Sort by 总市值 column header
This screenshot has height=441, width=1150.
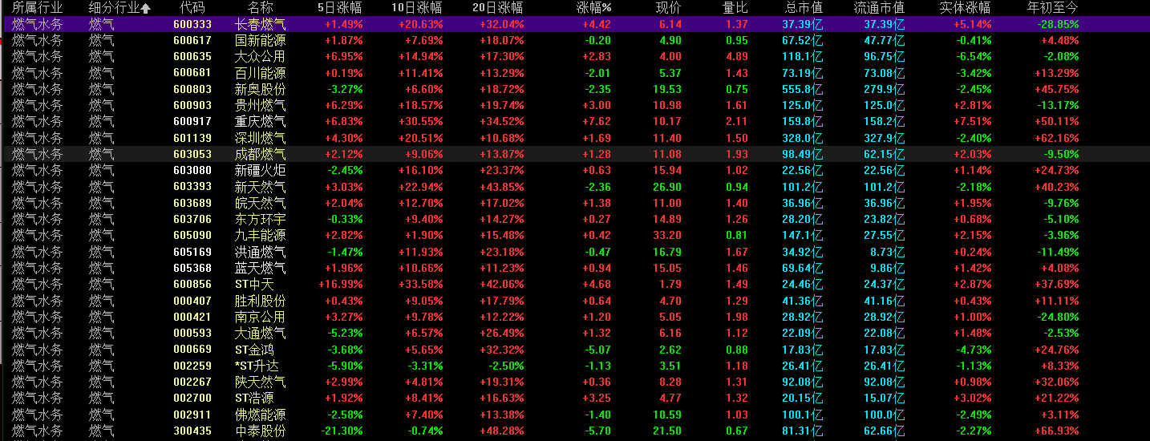(x=804, y=8)
